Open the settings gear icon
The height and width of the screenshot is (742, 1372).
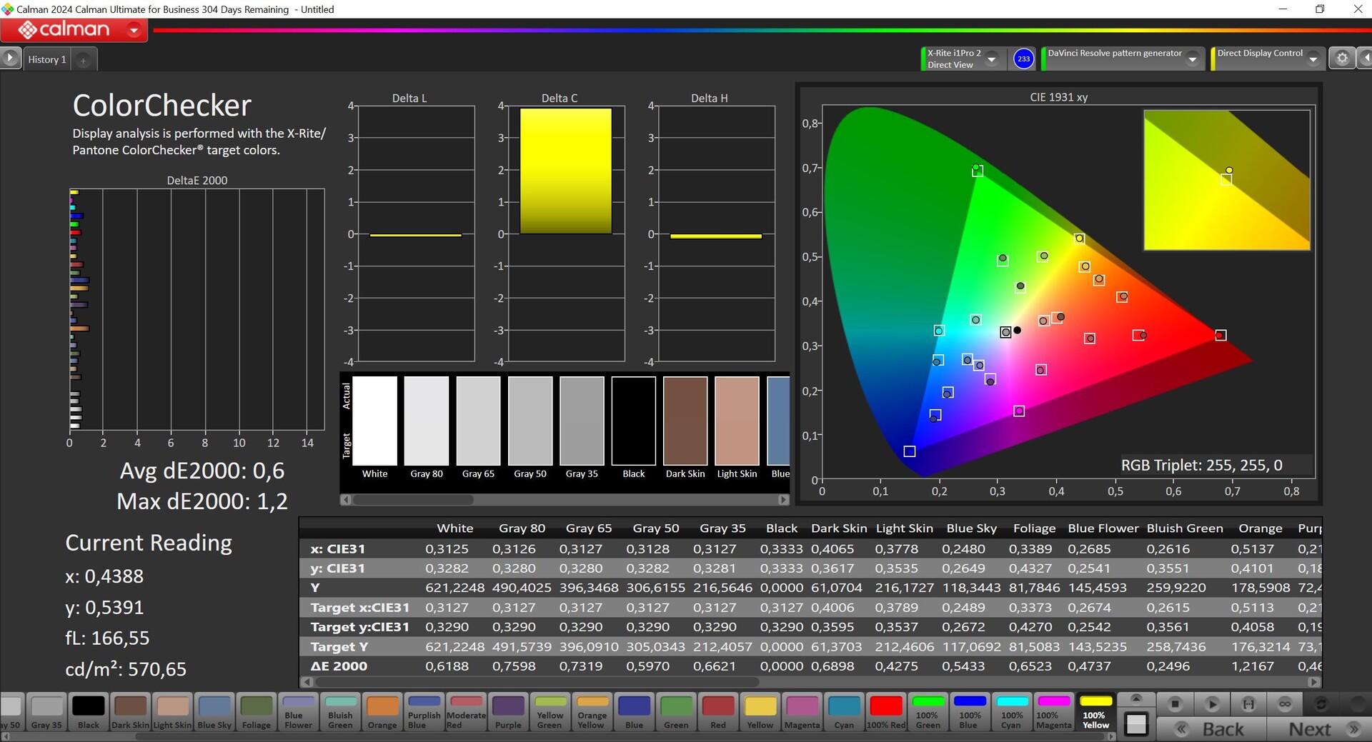pos(1342,59)
